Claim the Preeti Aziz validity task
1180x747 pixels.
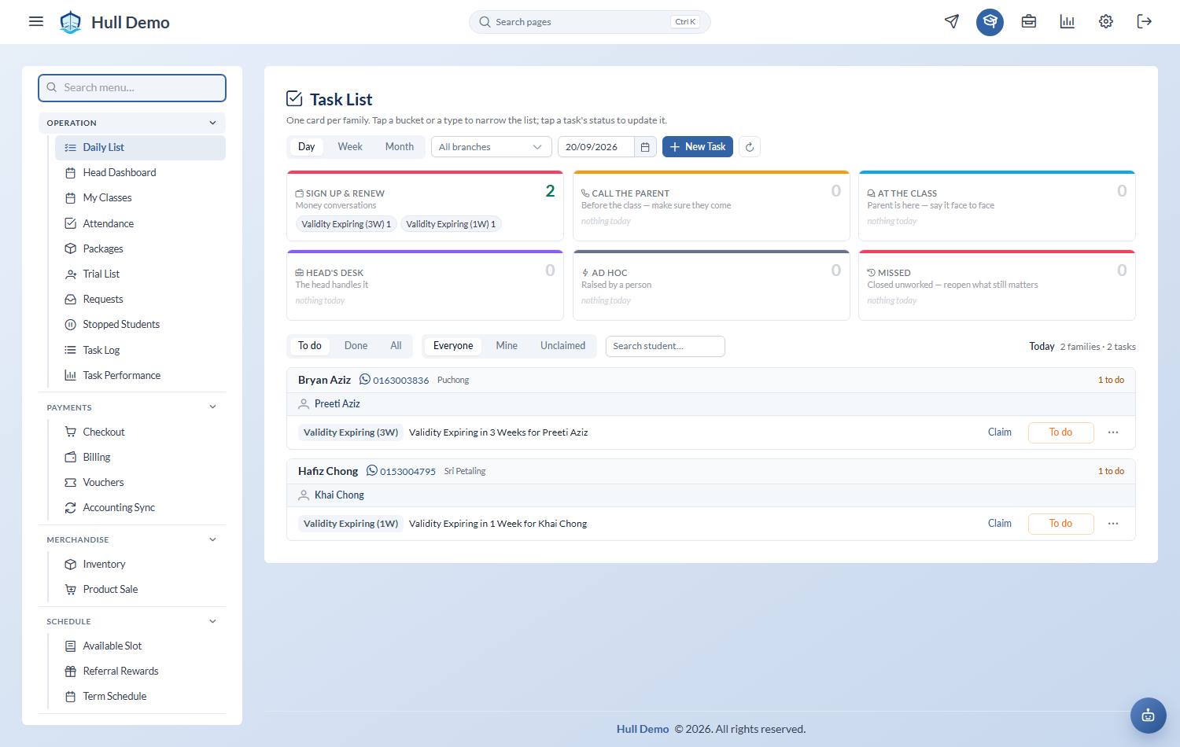click(x=1000, y=432)
